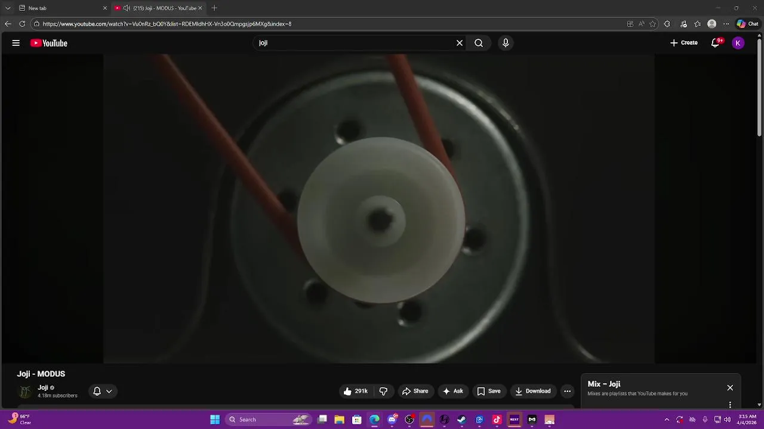
Task: Open the weather widget showing 66°F
Action: tap(20, 419)
